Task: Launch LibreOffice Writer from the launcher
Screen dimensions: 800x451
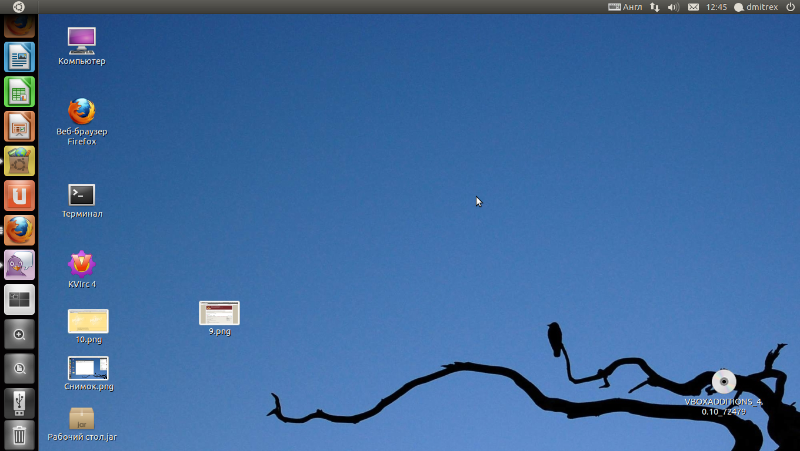Action: (x=19, y=57)
